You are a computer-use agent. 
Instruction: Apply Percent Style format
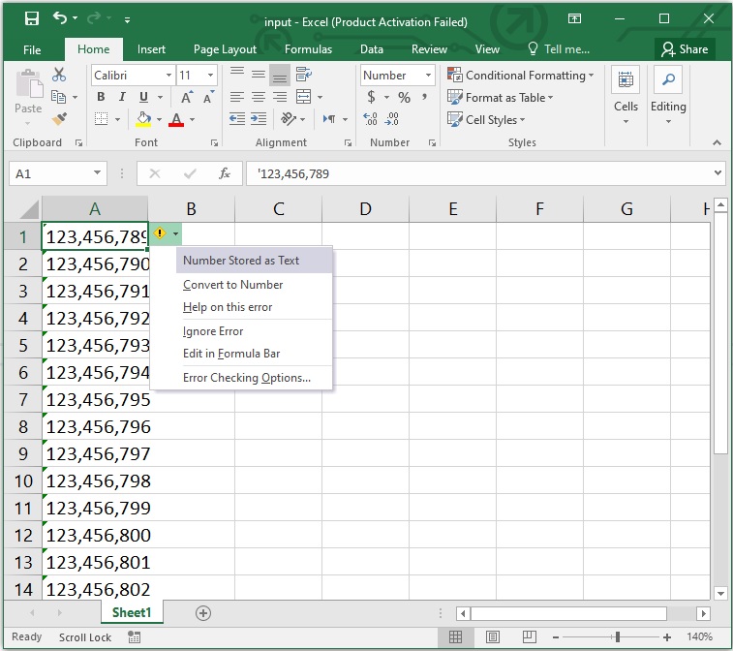(x=404, y=97)
